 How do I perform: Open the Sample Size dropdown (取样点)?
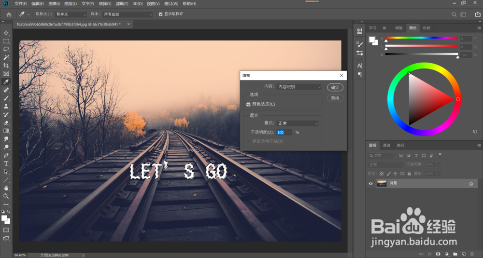click(71, 14)
